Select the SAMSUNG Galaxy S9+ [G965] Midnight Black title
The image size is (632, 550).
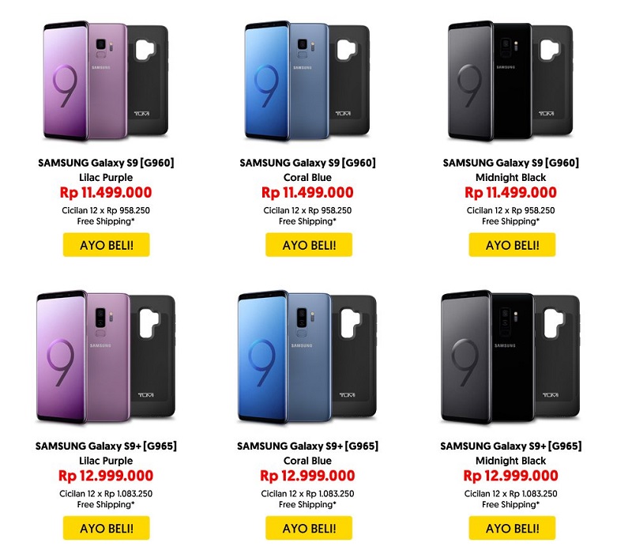tap(510, 453)
